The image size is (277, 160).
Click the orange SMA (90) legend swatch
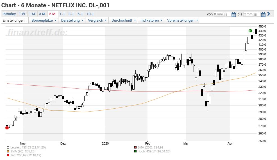click(x=8, y=151)
